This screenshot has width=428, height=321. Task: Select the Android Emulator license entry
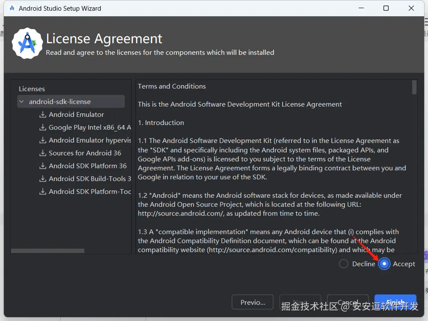click(76, 115)
